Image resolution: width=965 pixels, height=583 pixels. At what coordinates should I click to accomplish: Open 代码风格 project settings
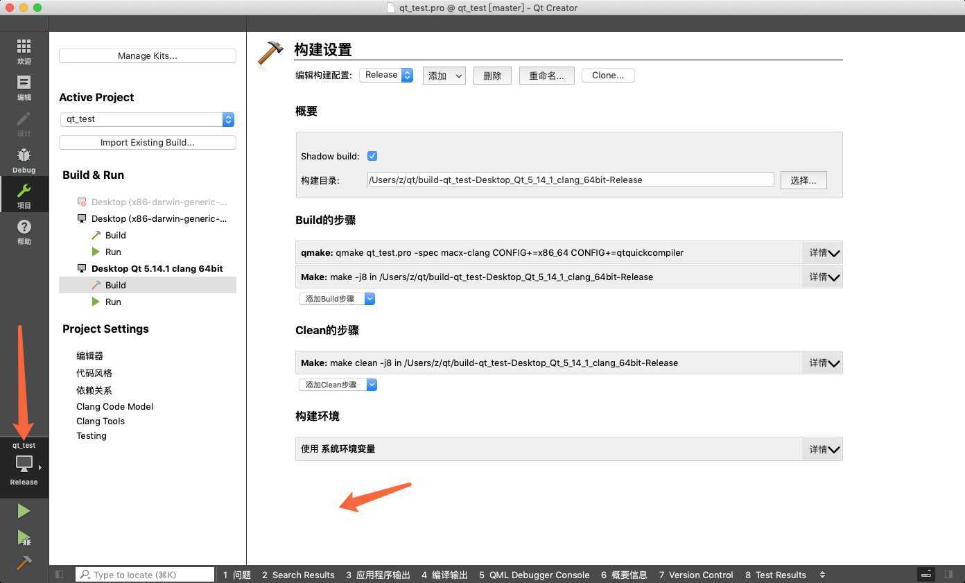(94, 373)
